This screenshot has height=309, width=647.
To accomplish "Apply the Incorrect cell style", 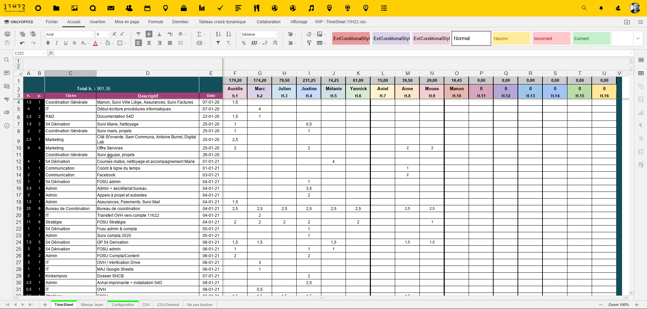I will point(551,38).
